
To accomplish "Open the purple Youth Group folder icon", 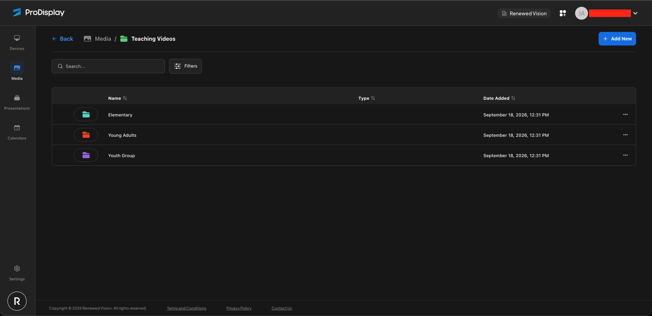I will pos(86,155).
